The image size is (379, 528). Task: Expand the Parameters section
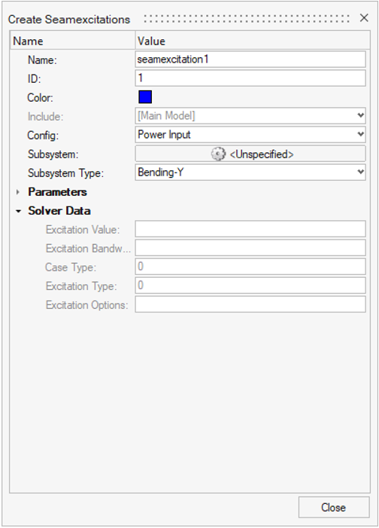[18, 192]
